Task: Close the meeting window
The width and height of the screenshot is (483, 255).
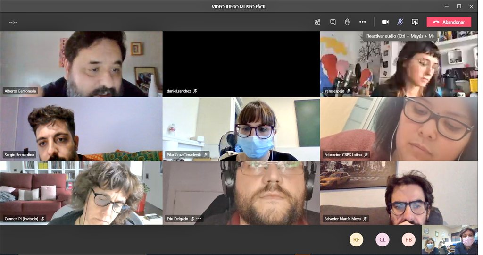Action: pos(471,6)
